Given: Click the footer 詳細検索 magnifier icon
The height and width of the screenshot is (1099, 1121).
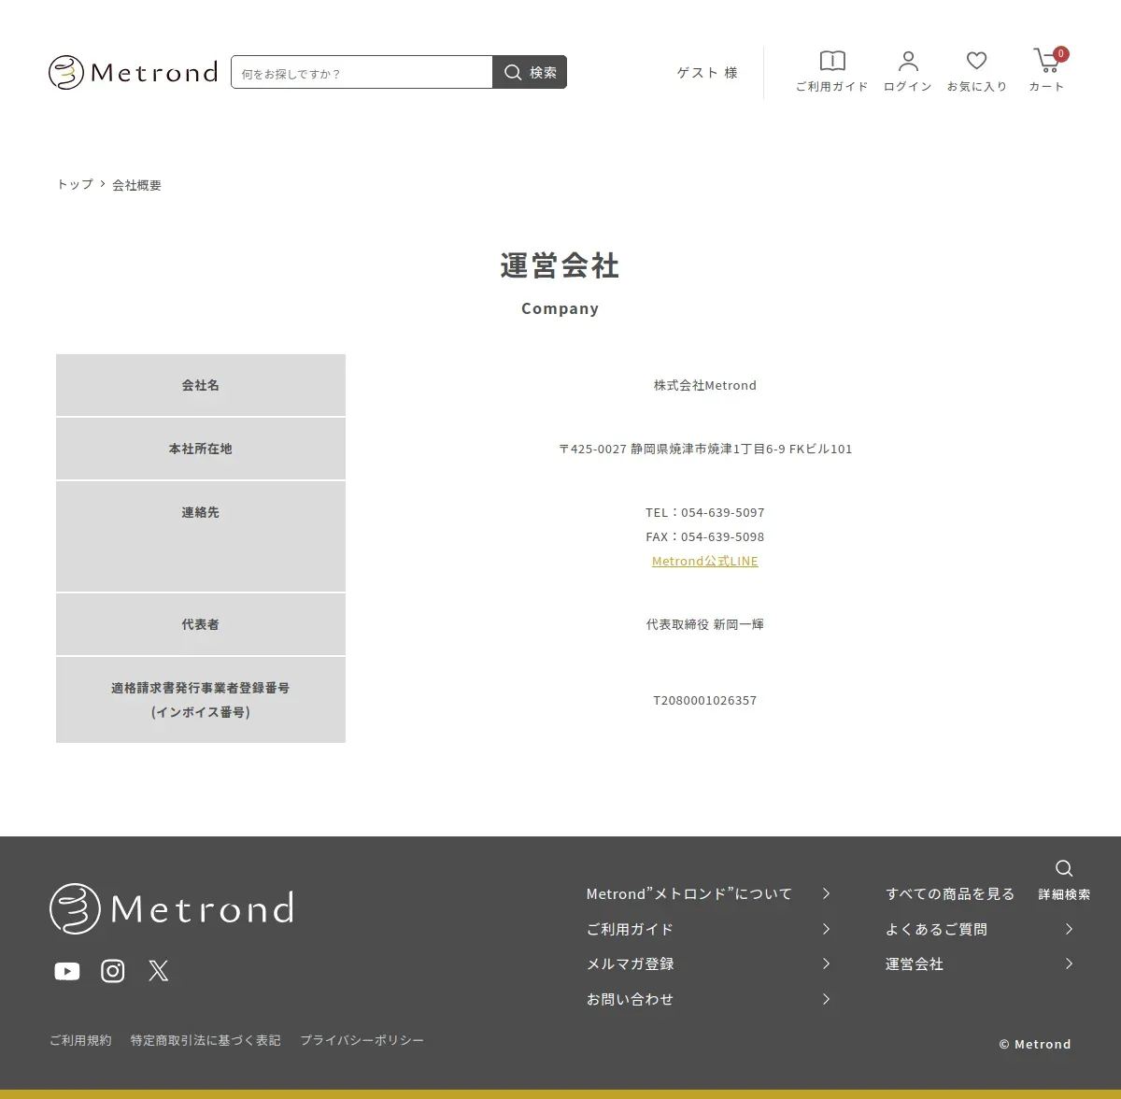Looking at the screenshot, I should [1064, 868].
